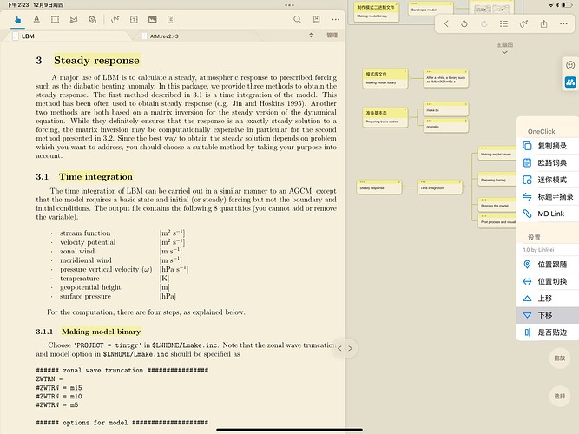Select the Running the model mind map node

coord(497,204)
